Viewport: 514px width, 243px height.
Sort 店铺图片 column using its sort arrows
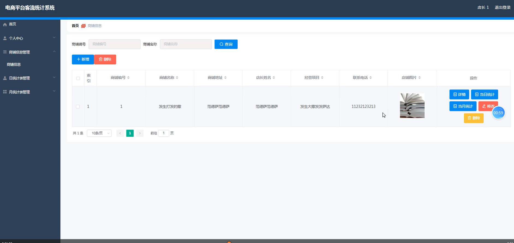[x=420, y=78]
